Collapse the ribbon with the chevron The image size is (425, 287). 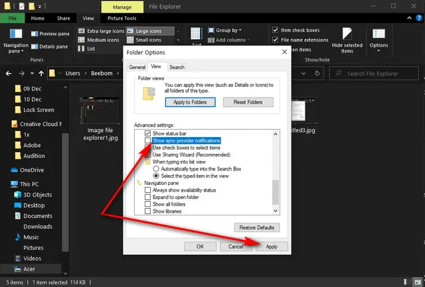409,19
